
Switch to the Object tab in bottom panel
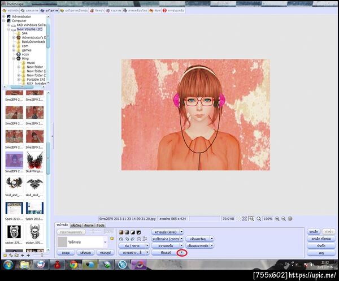pyautogui.click(x=76, y=225)
